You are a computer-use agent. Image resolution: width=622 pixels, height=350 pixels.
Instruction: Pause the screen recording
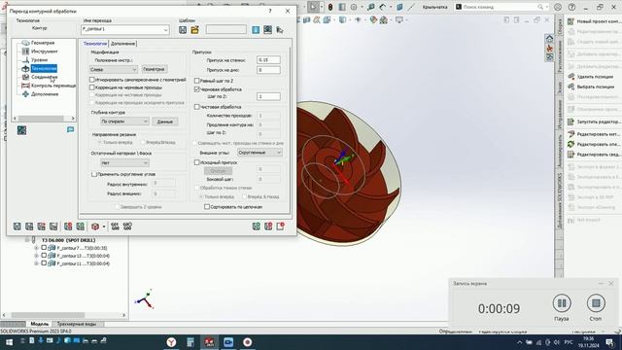[x=562, y=303]
